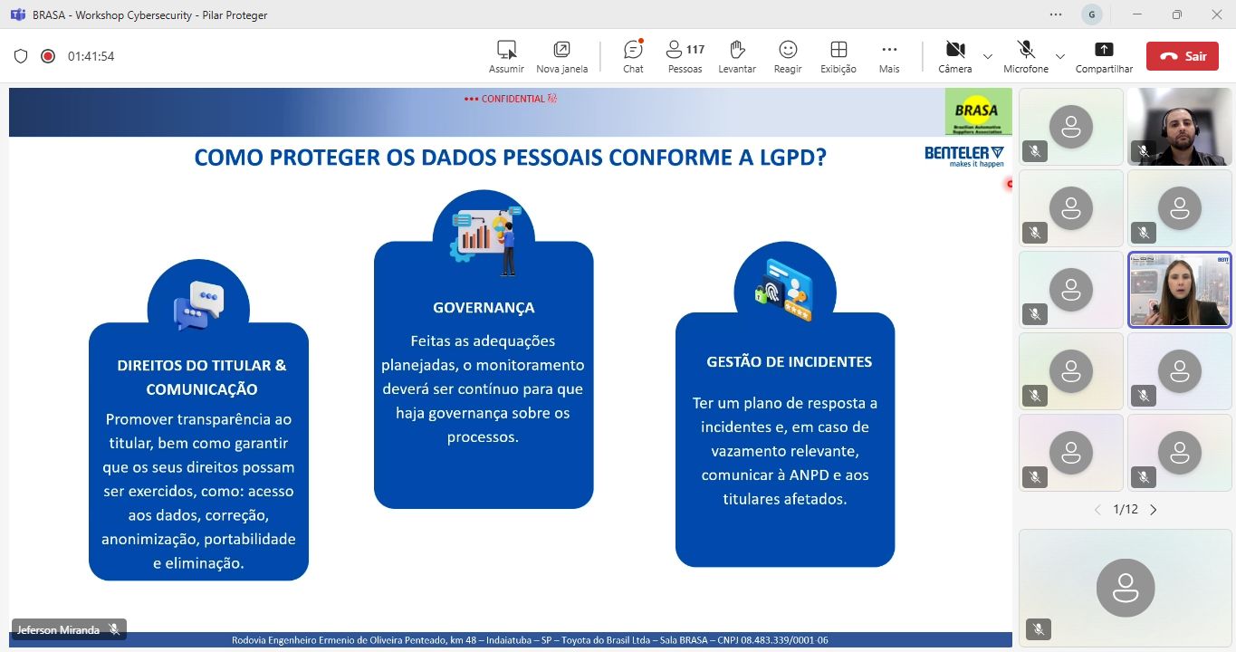
Task: Open the Chat panel
Action: 633,56
